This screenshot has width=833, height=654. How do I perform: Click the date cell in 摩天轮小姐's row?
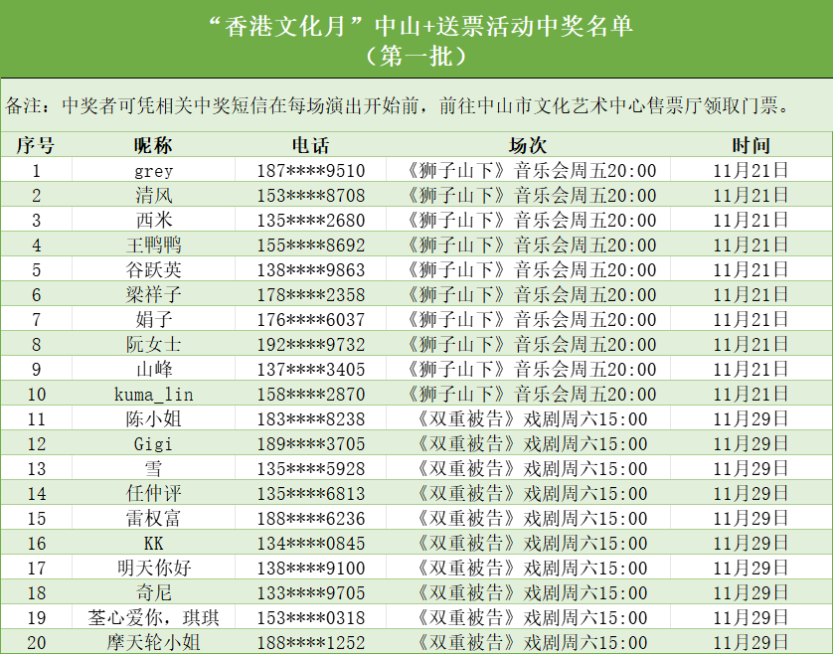tap(750, 642)
